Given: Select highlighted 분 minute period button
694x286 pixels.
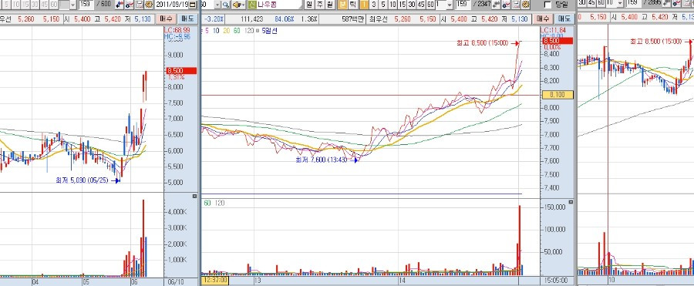Looking at the screenshot, I should pos(342,5).
